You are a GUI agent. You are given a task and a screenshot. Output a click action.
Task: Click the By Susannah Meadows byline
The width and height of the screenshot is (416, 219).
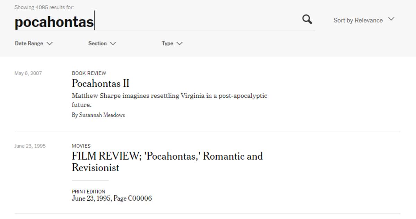pos(98,115)
